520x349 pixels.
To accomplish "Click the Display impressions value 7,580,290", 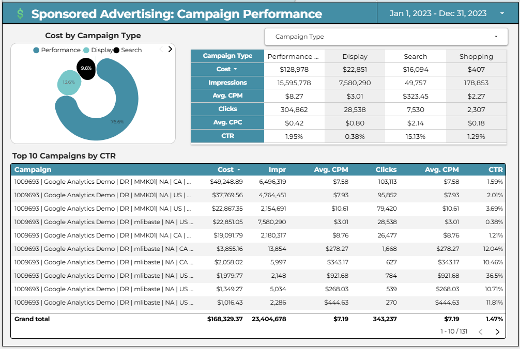I will [355, 83].
